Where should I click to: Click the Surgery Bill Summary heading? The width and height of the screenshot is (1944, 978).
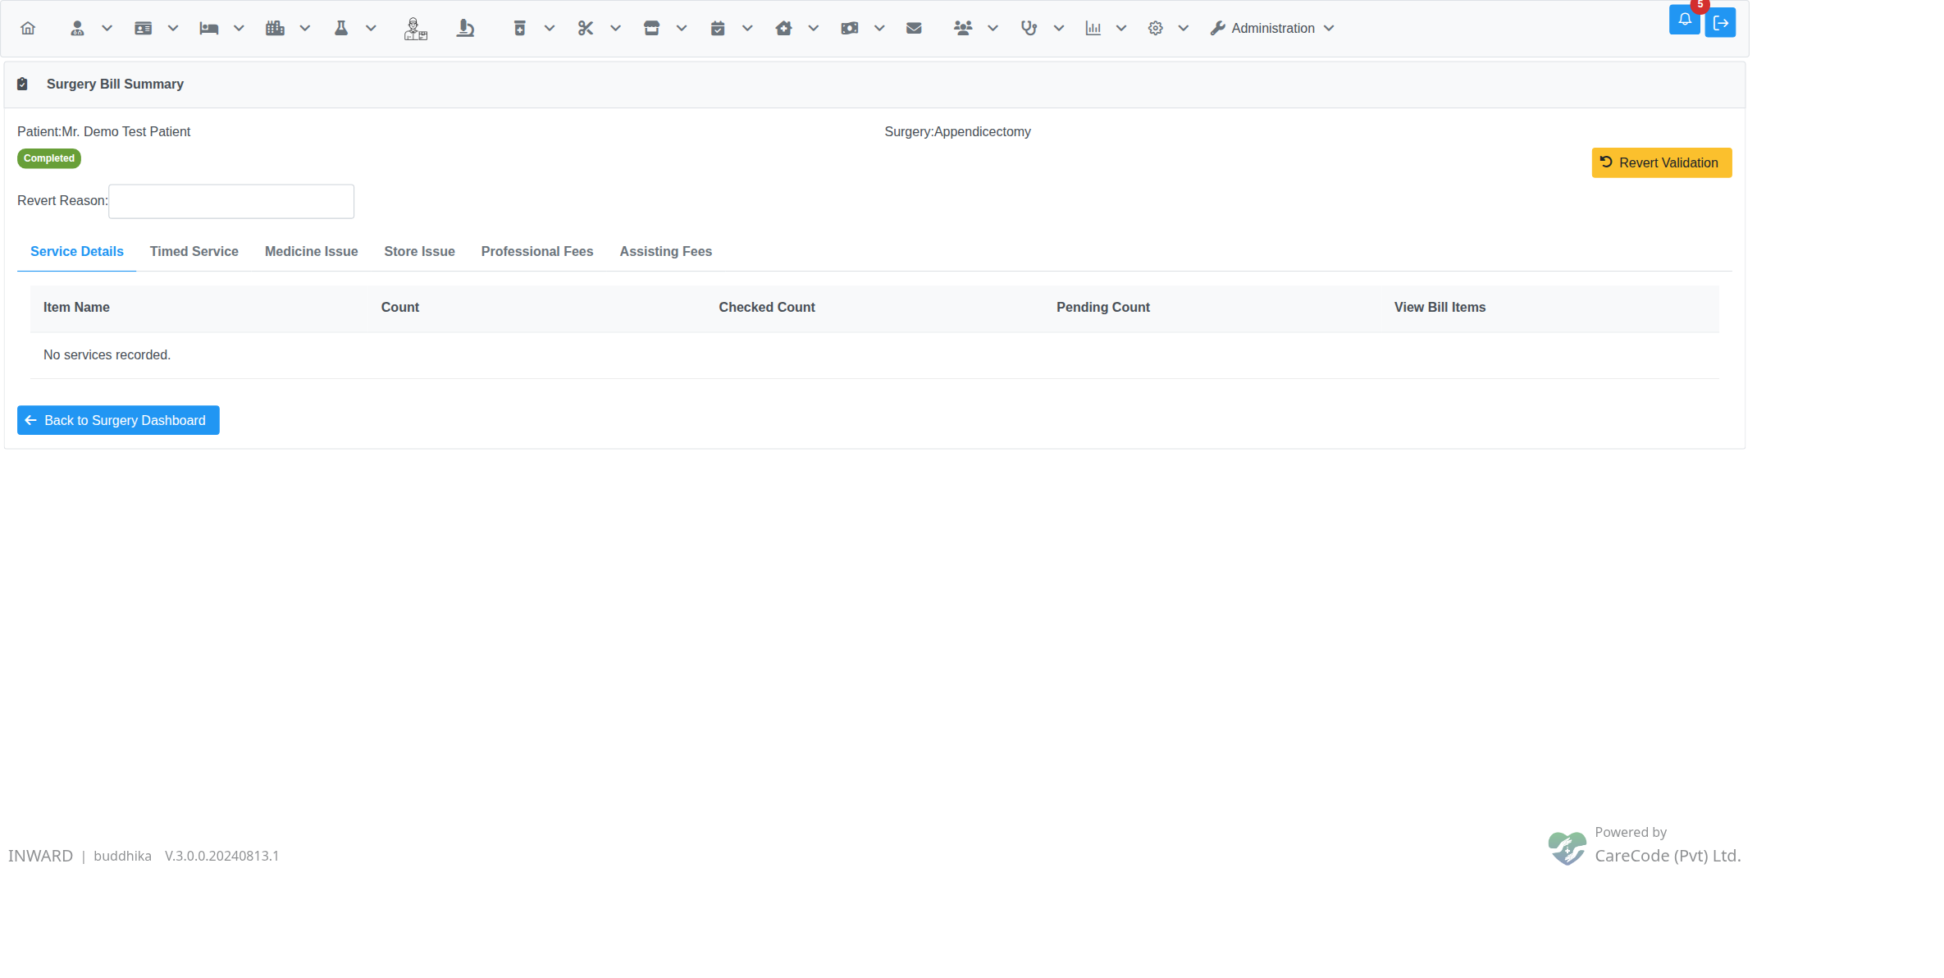point(115,84)
